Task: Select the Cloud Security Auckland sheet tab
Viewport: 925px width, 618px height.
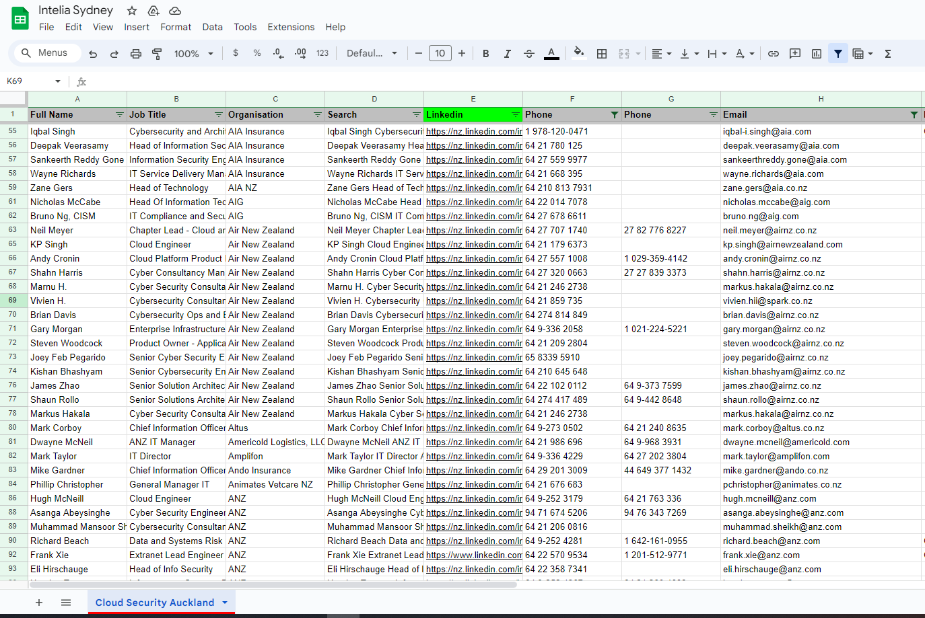Action: [154, 603]
